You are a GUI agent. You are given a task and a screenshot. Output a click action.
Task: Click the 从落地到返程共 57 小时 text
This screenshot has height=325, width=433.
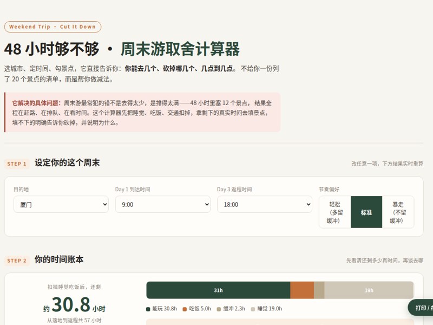[x=74, y=320]
